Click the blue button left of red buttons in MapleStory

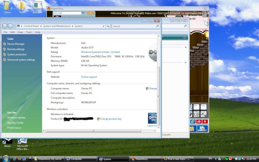[x=193, y=122]
